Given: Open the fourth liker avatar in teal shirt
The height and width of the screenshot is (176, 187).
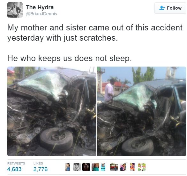Looking at the screenshot, I should (95, 167).
